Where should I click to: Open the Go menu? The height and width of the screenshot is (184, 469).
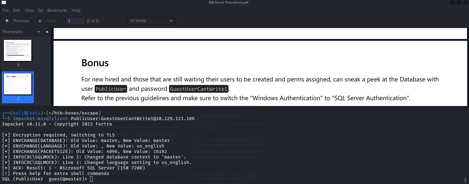click(x=40, y=10)
